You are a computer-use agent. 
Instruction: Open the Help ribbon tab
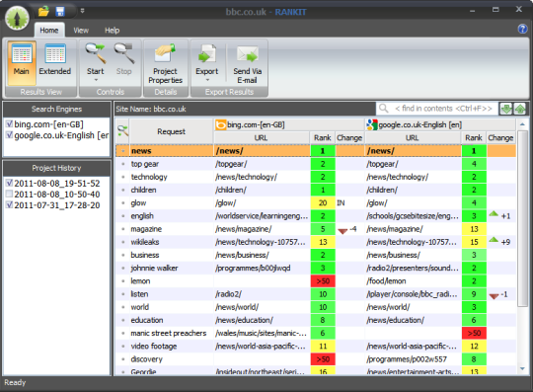pos(112,31)
